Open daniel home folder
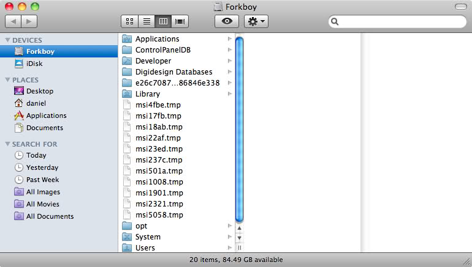 coord(59,103)
